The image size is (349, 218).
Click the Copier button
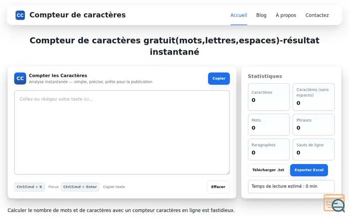219,78
